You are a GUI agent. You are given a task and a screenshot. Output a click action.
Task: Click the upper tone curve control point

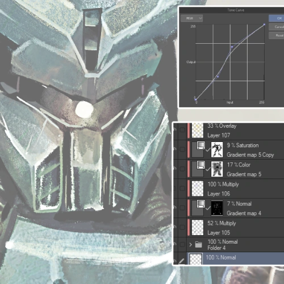click(232, 47)
